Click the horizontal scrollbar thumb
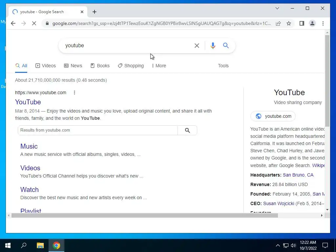Image resolution: width=336 pixels, height=252 pixels. 145,215
